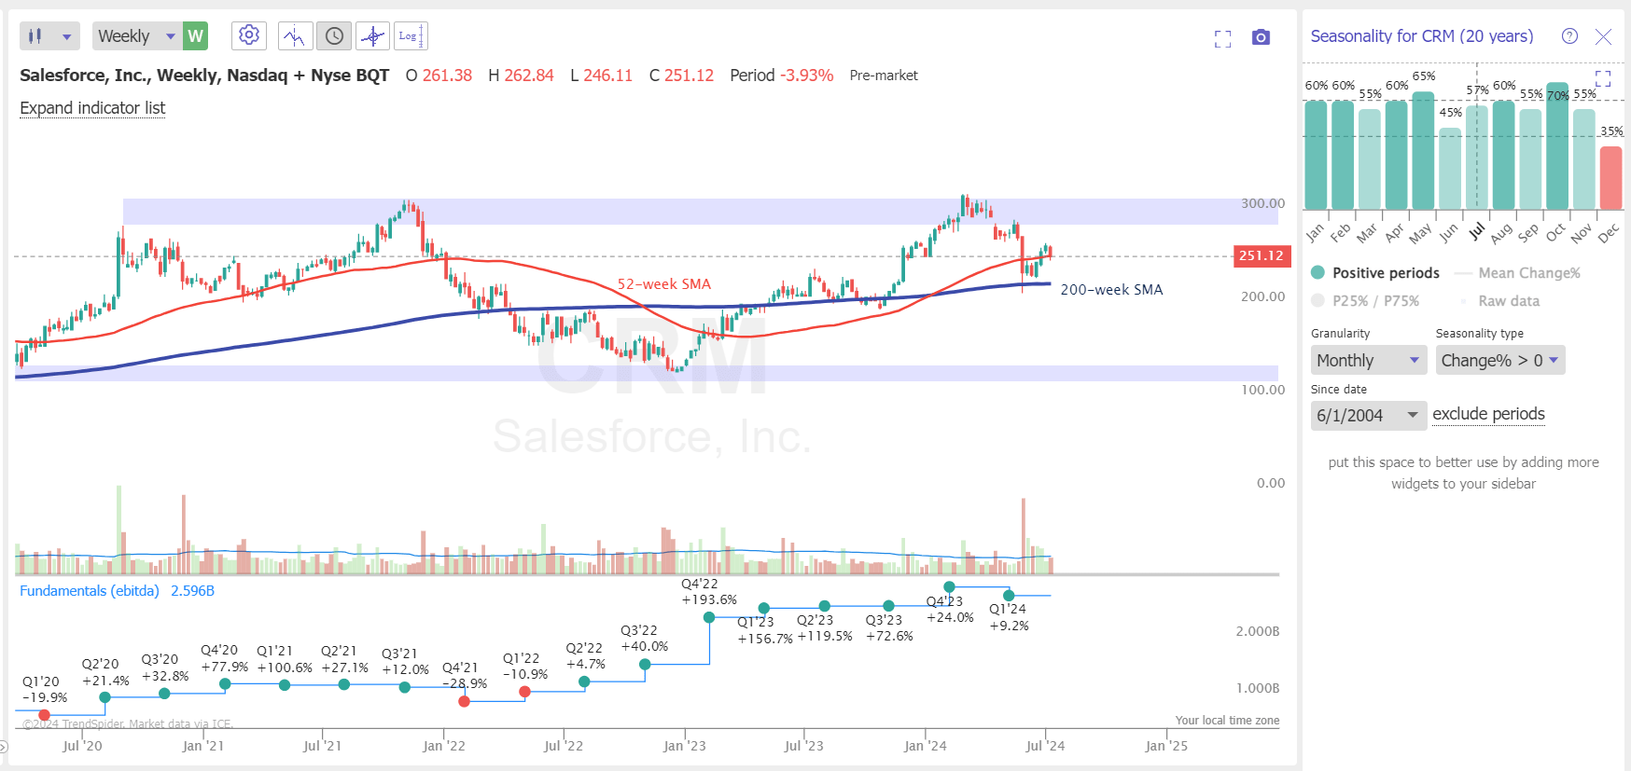Expand the seasonality bar chart to fullscreen
The width and height of the screenshot is (1631, 771).
[1603, 78]
